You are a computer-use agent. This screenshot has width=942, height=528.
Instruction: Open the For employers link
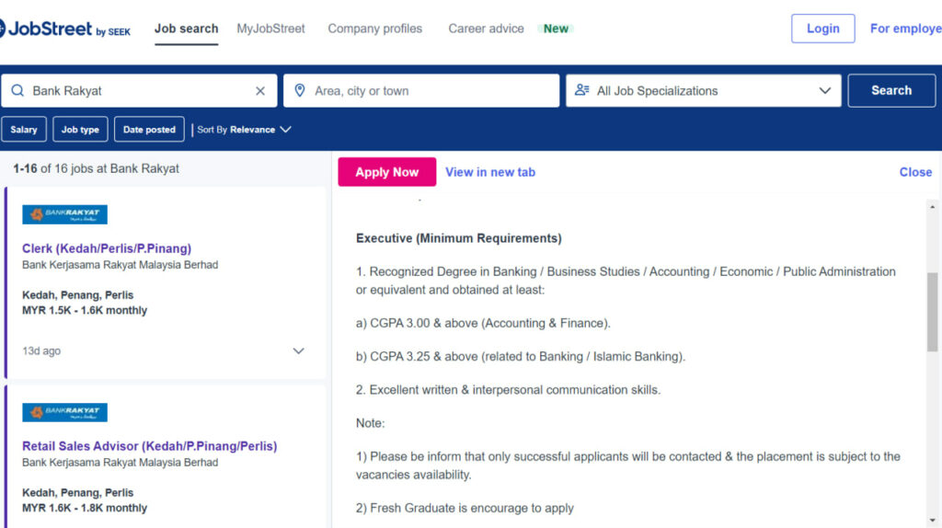pyautogui.click(x=906, y=29)
